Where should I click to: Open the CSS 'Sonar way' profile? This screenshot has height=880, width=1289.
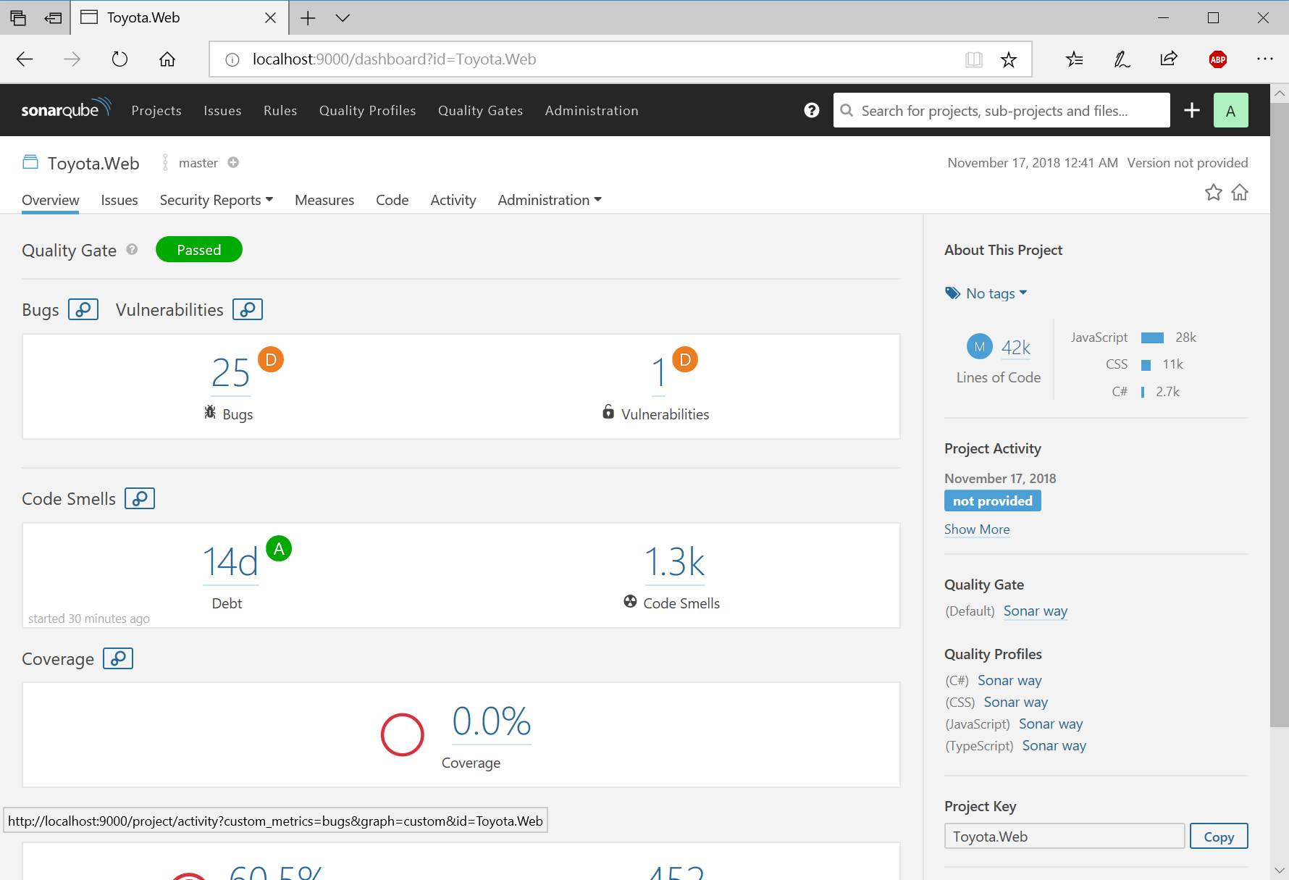(x=1016, y=703)
